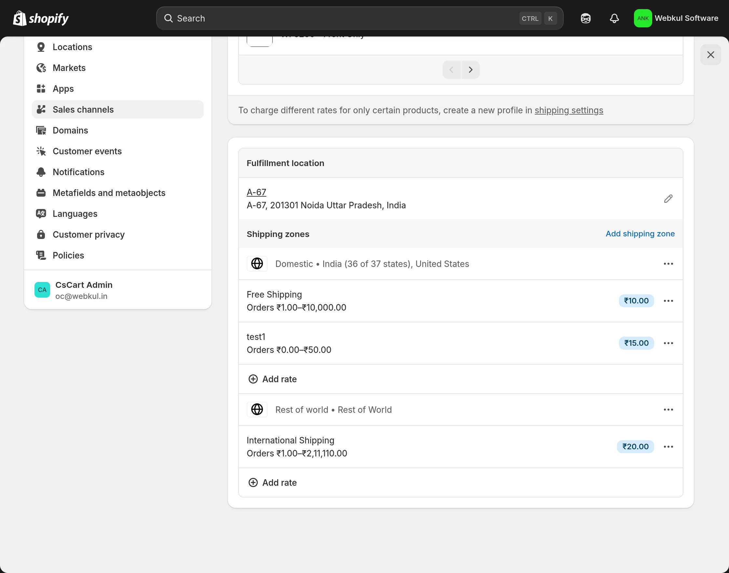Click plus icon to add Domestic rate
This screenshot has height=573, width=729.
tap(253, 379)
